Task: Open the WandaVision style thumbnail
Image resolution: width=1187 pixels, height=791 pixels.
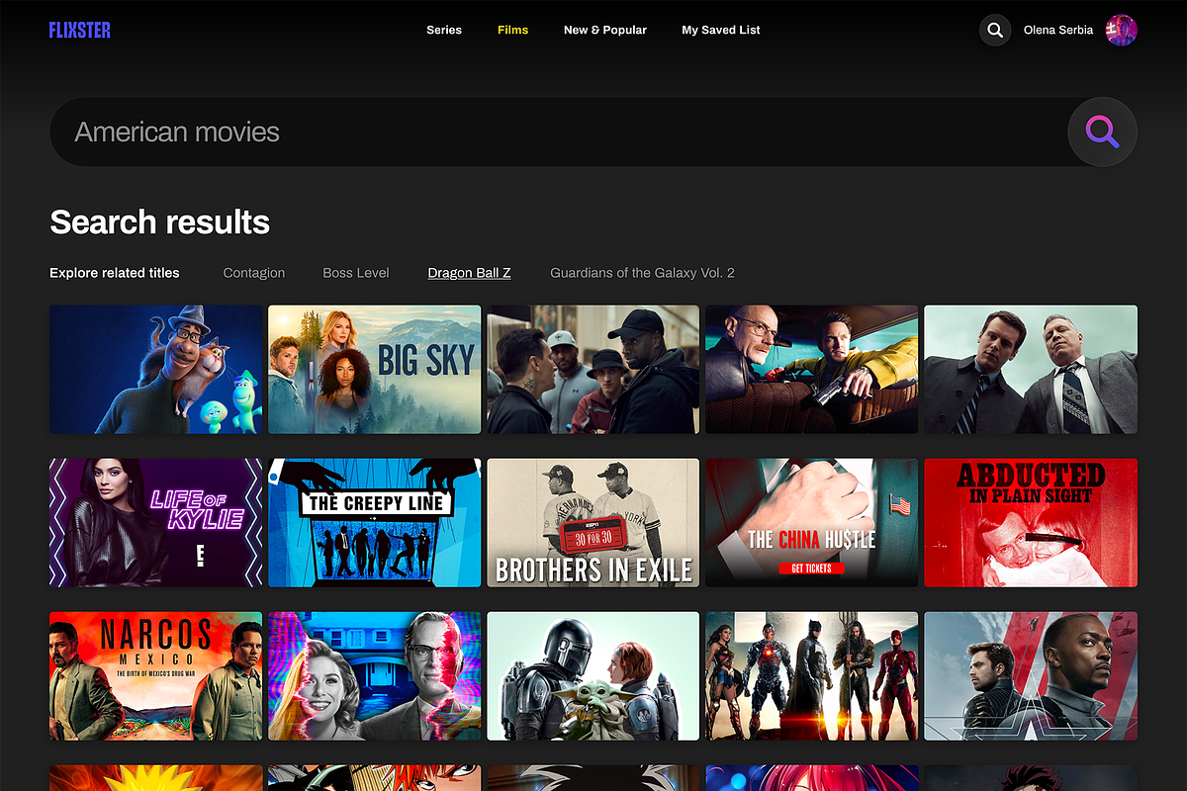Action: 375,675
